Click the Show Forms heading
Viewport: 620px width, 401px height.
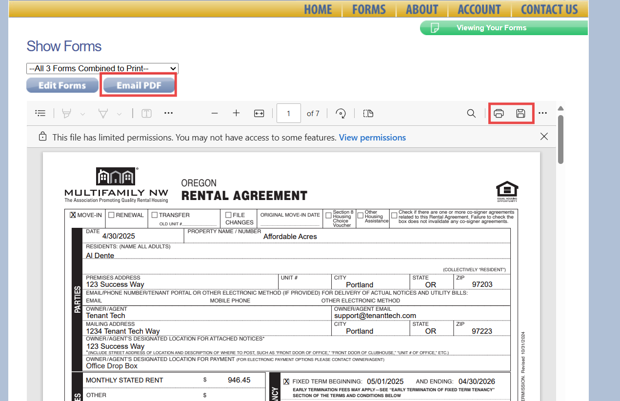coord(64,46)
